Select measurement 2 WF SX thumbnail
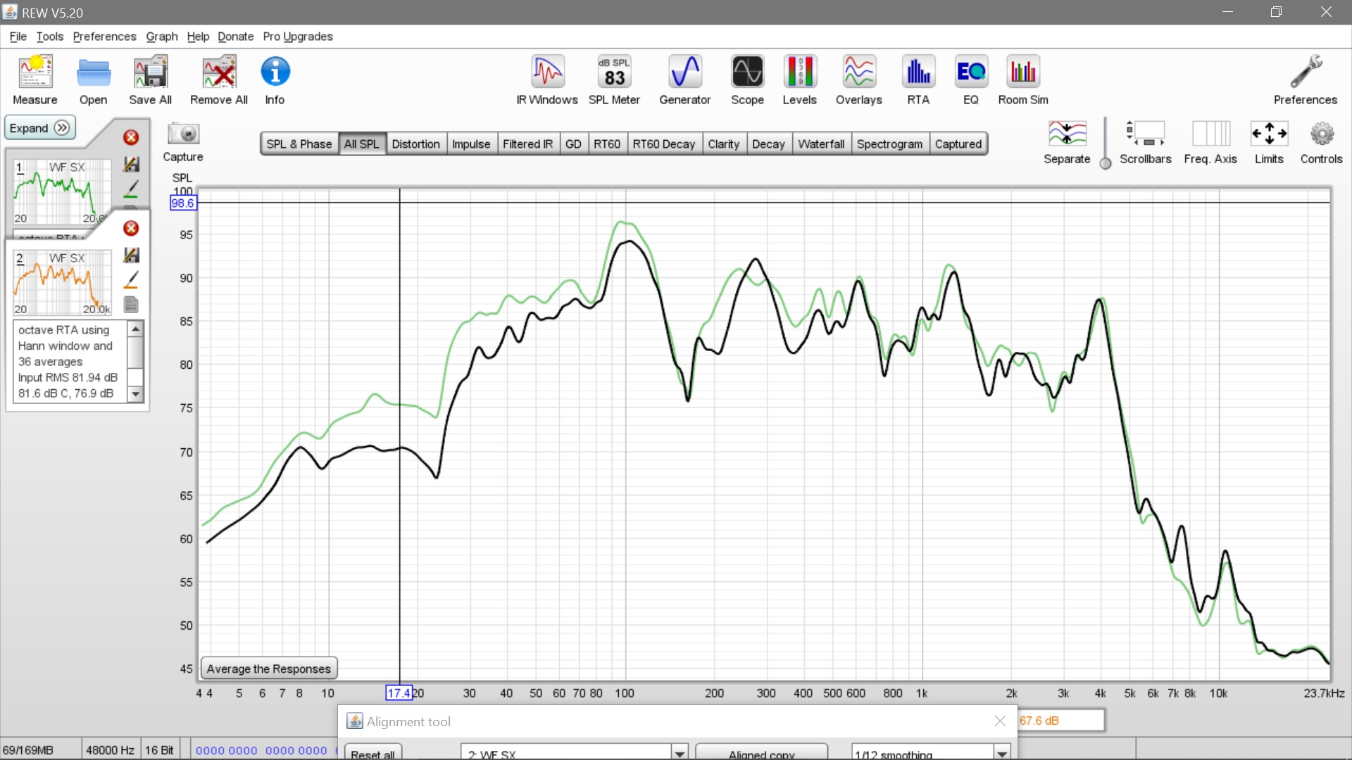 click(62, 282)
